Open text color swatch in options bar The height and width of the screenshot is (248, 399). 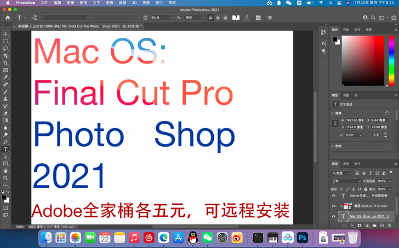[236, 18]
